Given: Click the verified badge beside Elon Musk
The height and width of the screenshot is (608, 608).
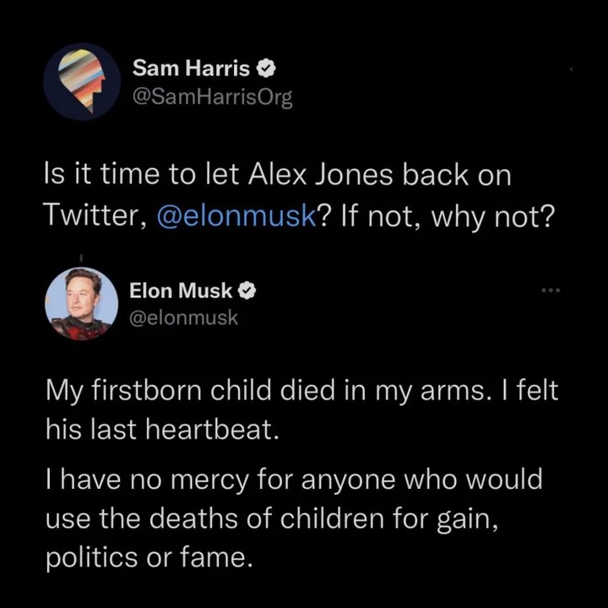Looking at the screenshot, I should (x=247, y=291).
